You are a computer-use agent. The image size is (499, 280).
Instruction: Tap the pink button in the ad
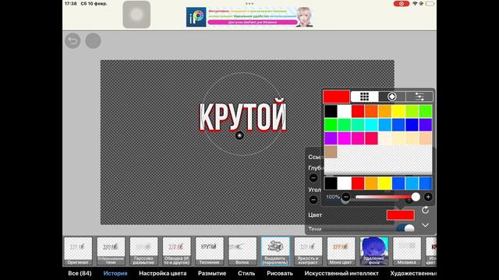(x=253, y=23)
